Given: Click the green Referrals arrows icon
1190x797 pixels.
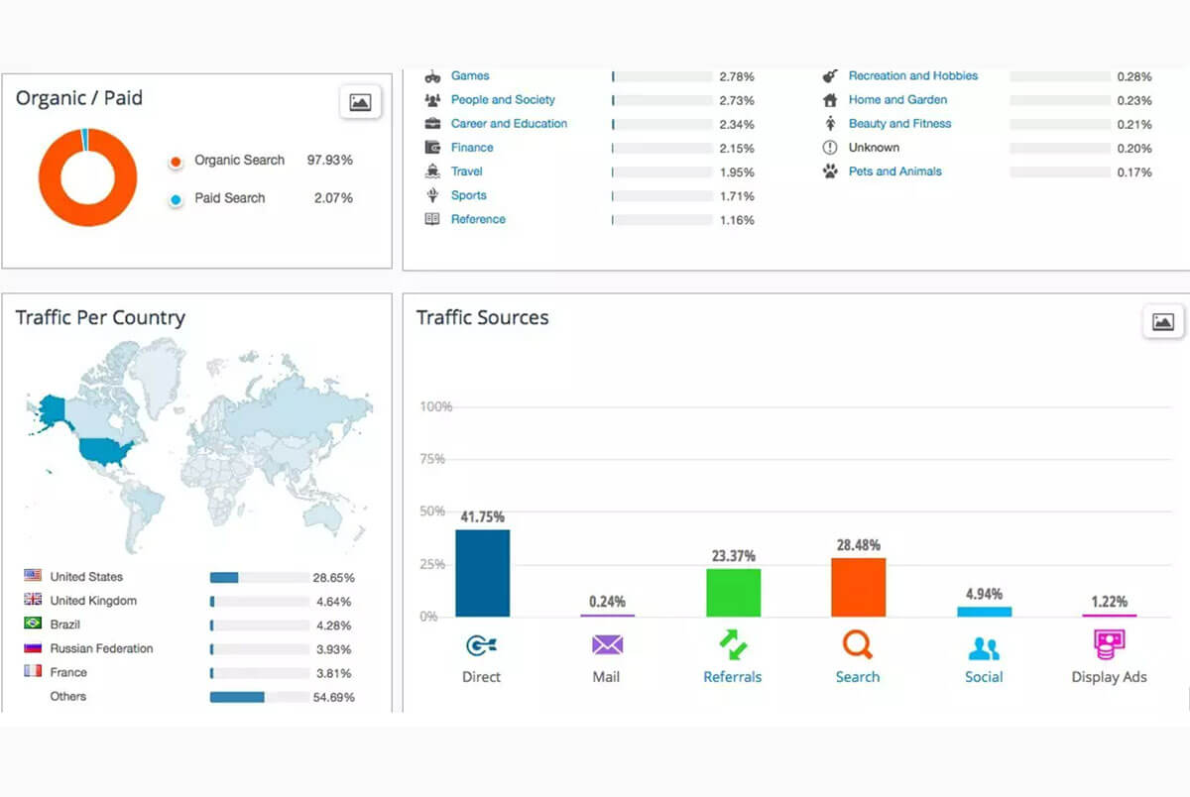Looking at the screenshot, I should pyautogui.click(x=732, y=645).
